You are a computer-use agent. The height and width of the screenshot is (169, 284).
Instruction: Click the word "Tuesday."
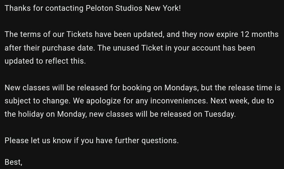220,114
